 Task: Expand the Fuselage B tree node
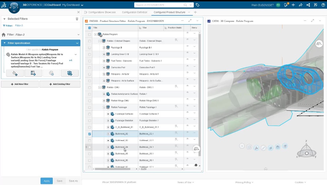[x=104, y=48]
